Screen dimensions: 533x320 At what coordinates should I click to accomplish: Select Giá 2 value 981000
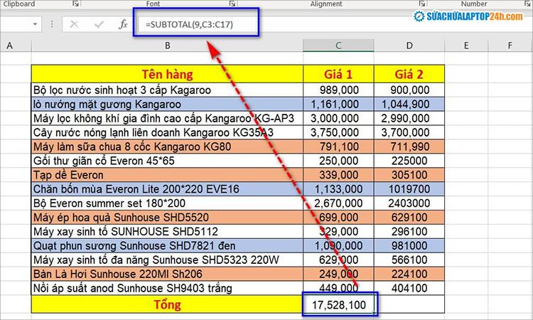(409, 245)
